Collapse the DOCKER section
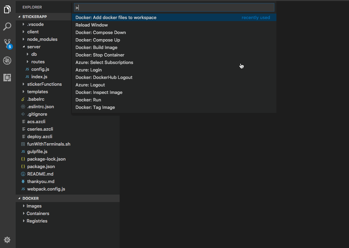 (19, 198)
